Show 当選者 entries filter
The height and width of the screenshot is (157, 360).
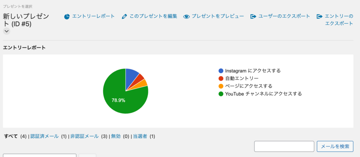[x=140, y=136]
